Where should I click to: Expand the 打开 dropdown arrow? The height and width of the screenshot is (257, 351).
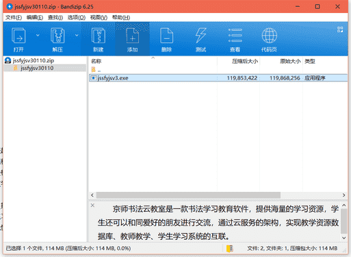[x=38, y=36]
